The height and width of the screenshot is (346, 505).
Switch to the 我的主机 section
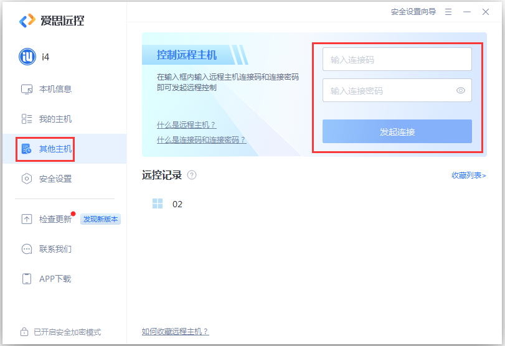(x=64, y=119)
